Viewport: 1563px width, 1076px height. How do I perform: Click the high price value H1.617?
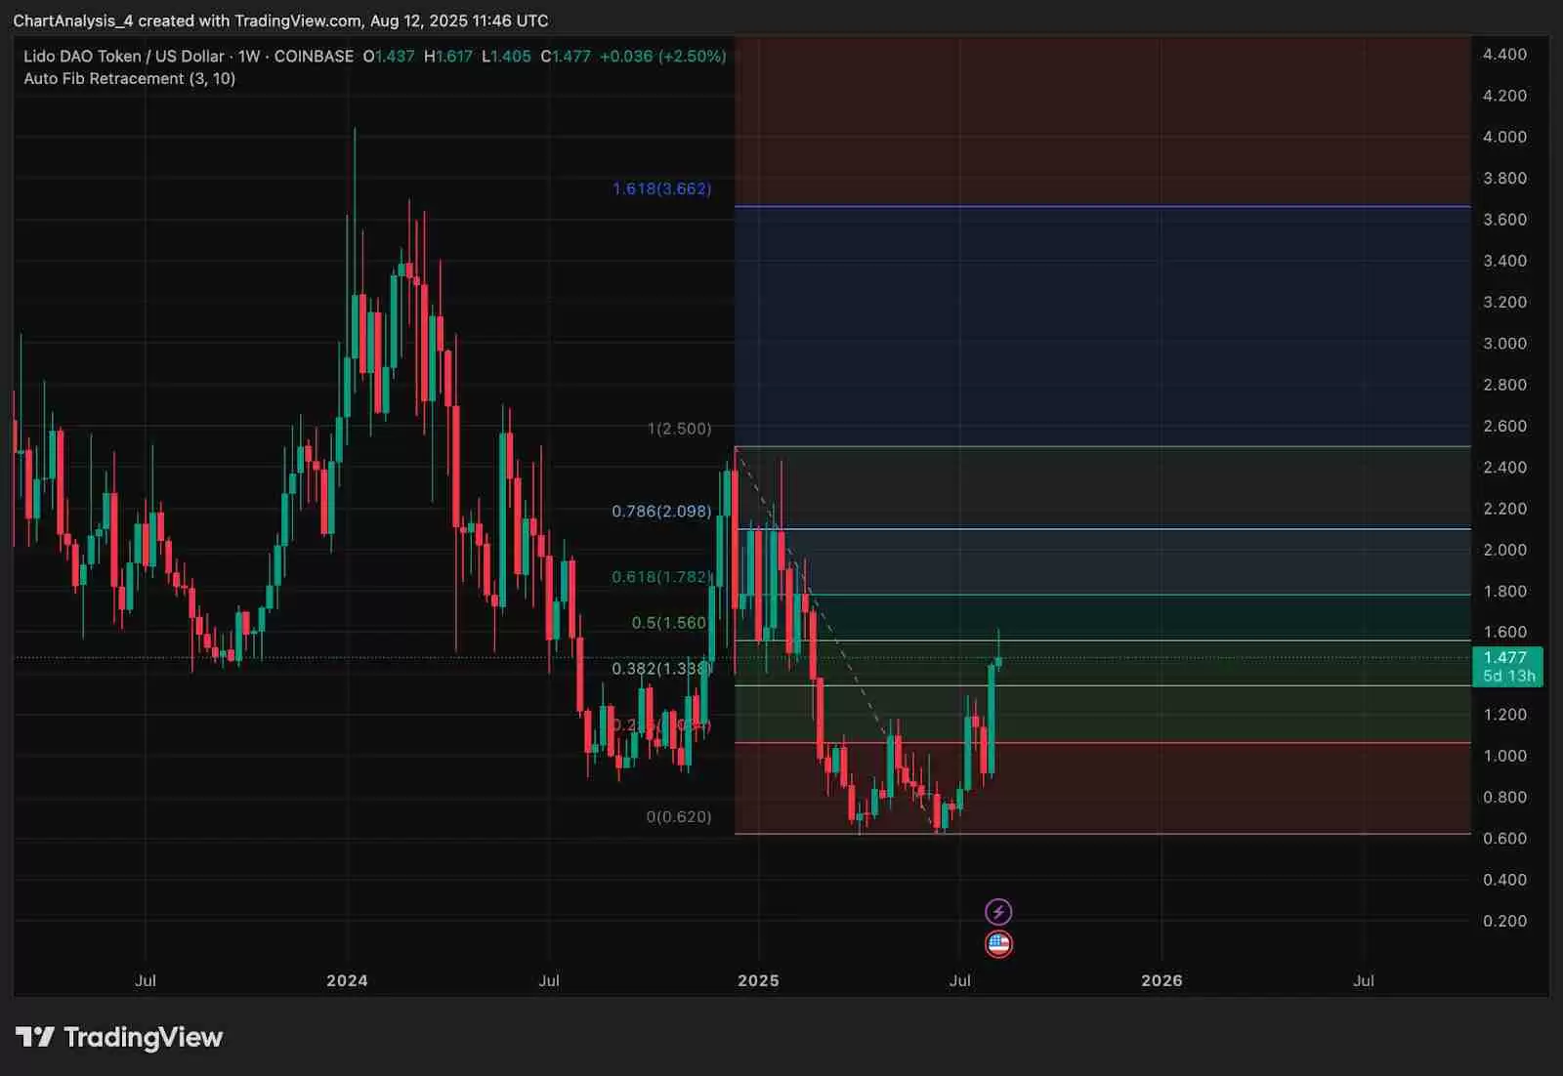(x=448, y=57)
